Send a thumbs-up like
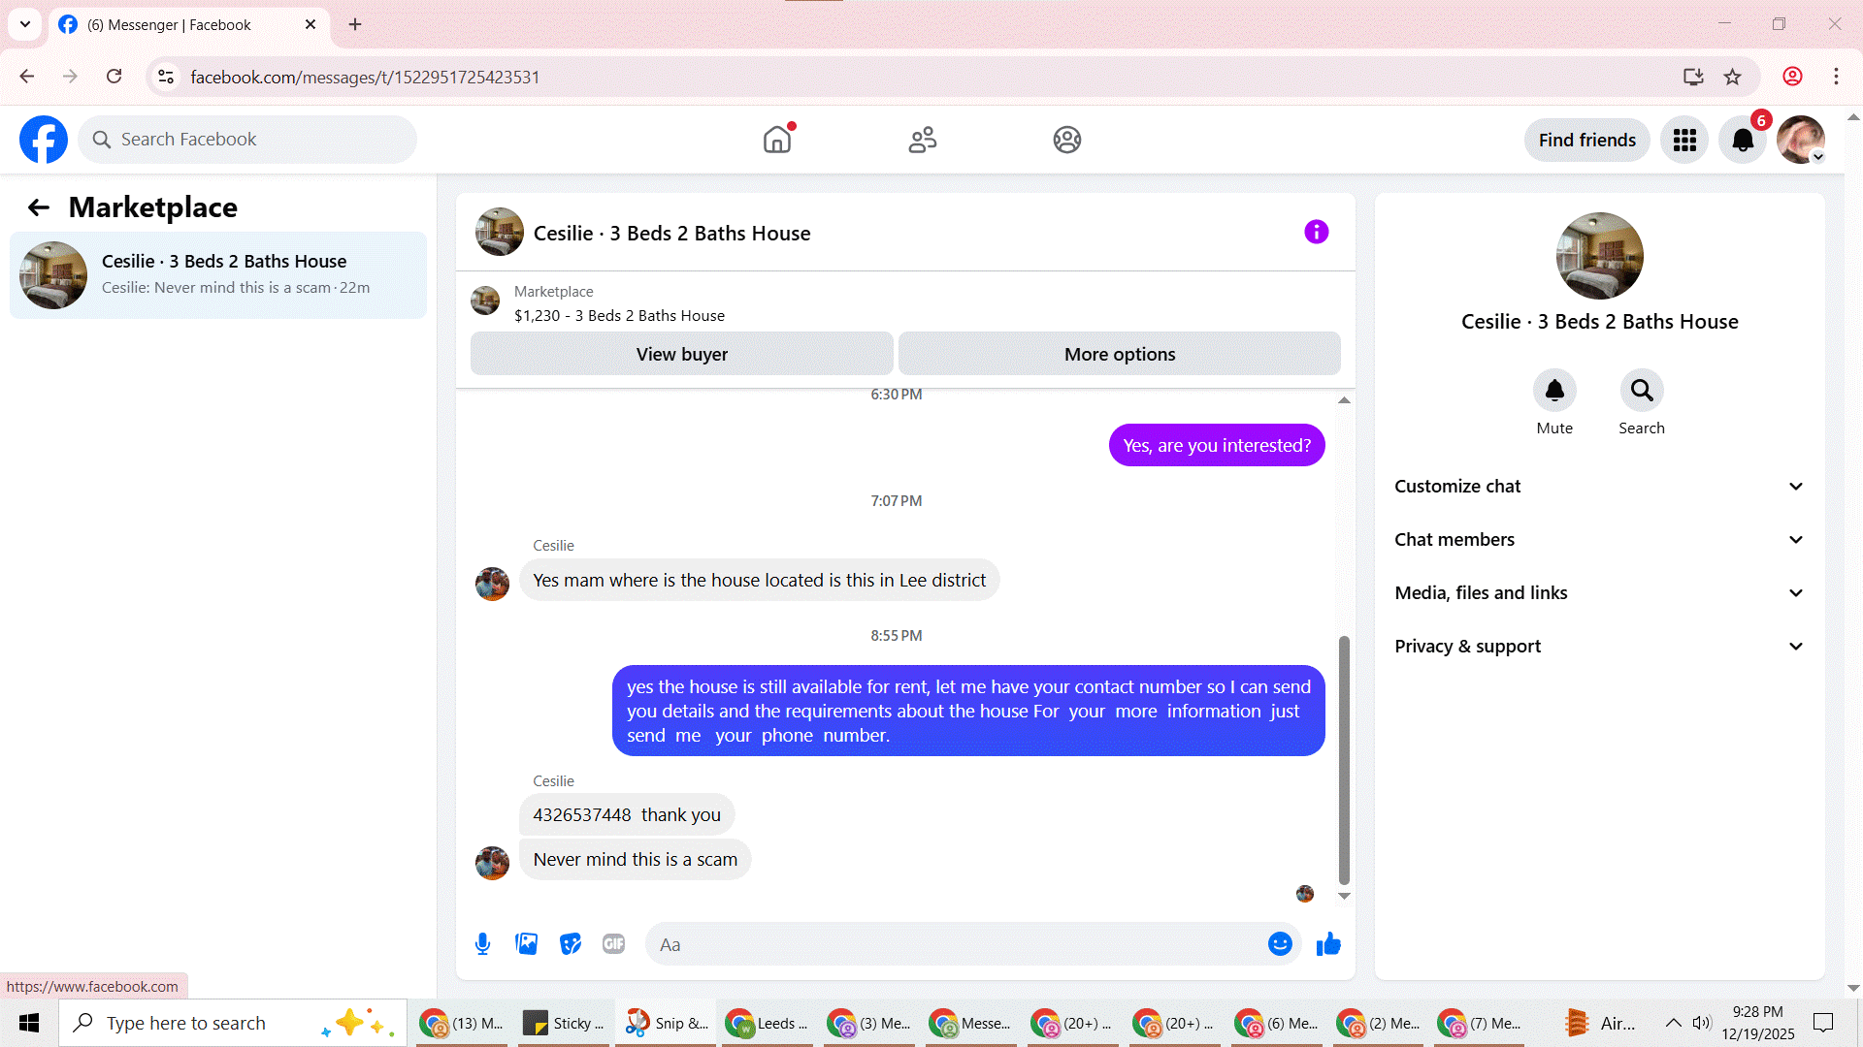 1328,944
